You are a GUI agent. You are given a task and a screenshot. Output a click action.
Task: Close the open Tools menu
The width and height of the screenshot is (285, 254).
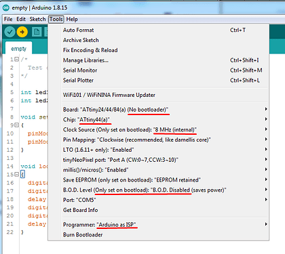(x=56, y=19)
